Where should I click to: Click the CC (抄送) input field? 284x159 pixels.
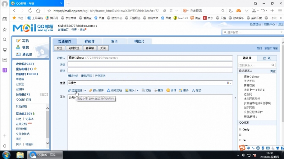pyautogui.click(x=150, y=64)
